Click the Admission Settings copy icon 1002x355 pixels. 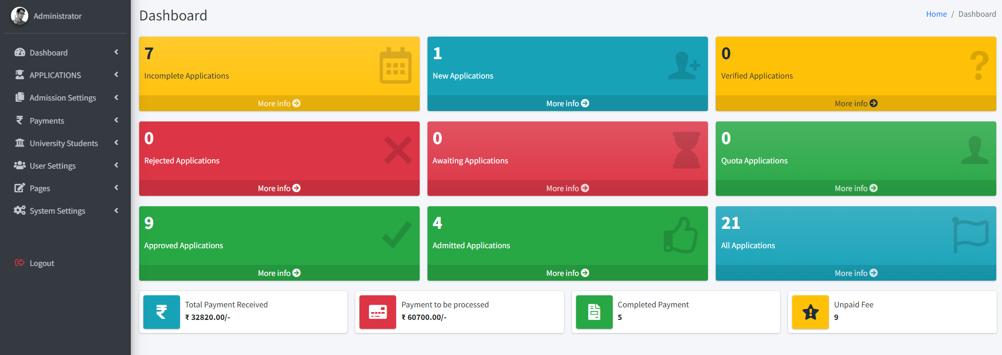click(20, 97)
